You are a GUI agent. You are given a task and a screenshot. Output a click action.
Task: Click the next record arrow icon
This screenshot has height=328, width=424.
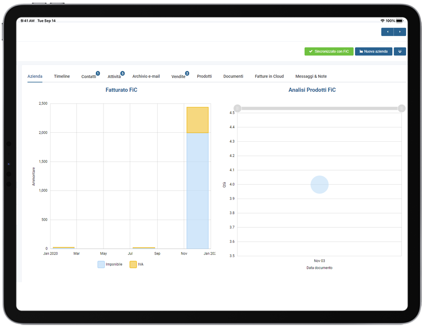[x=400, y=32]
